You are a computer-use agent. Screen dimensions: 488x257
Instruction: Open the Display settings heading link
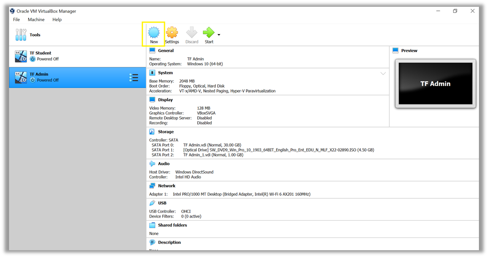165,99
